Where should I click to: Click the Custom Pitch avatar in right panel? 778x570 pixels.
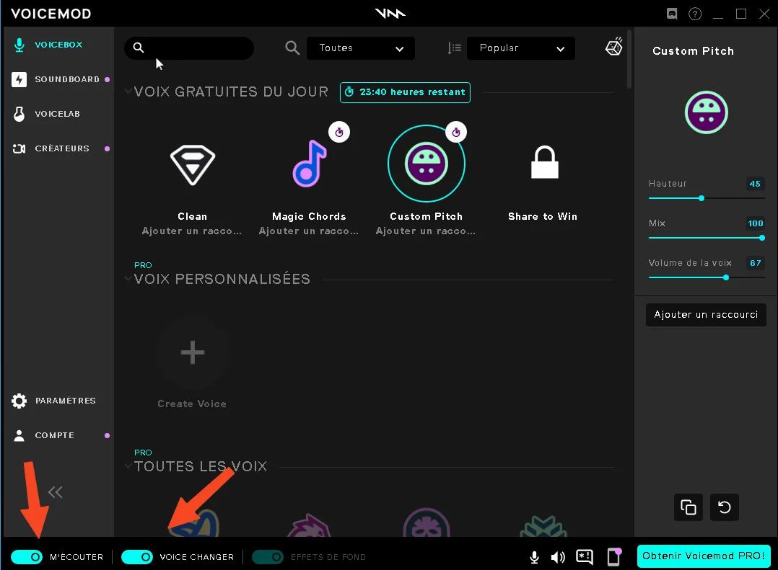(x=706, y=112)
